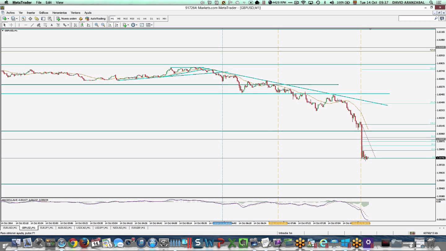
Task: Toggle chart auto scroll
Action: 110,25
